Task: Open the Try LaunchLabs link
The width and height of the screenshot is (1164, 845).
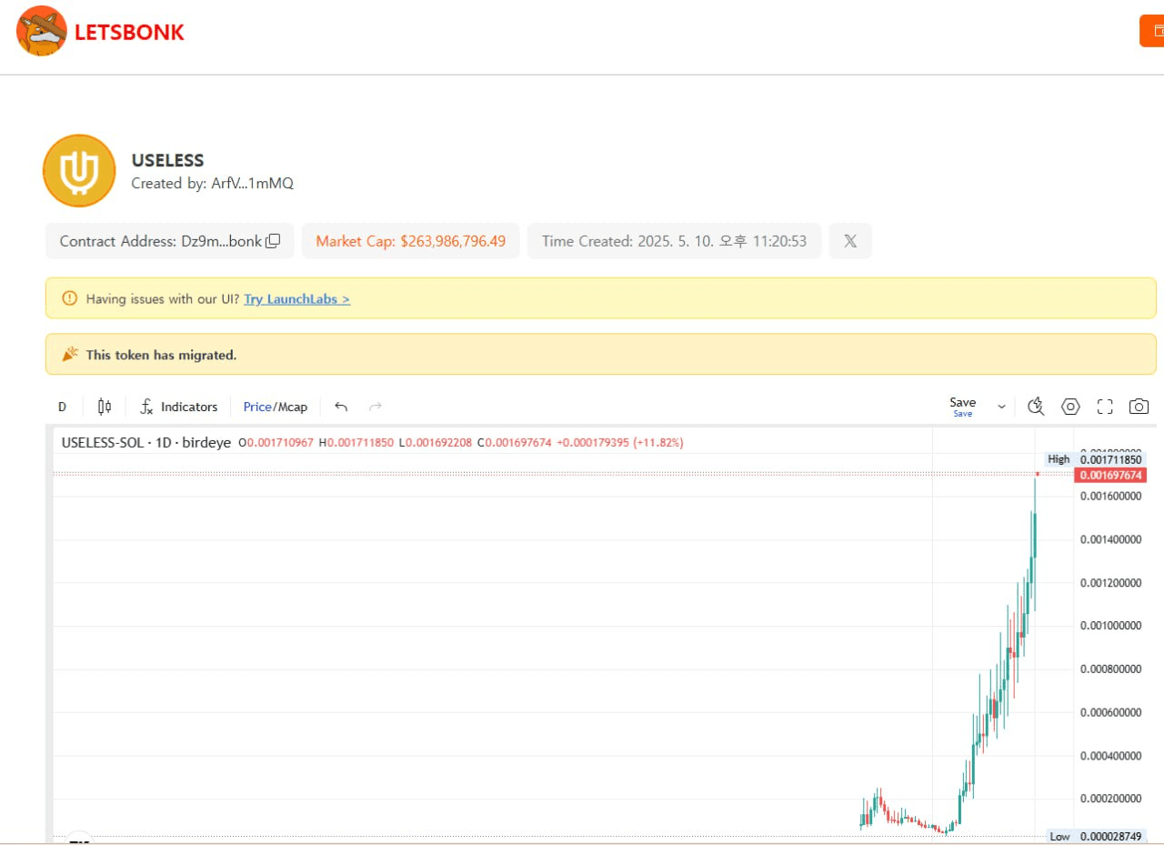Action: click(x=297, y=298)
